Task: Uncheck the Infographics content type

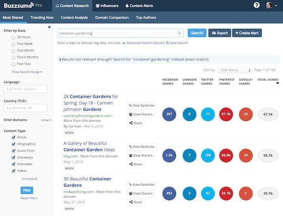Action: (x=13, y=144)
